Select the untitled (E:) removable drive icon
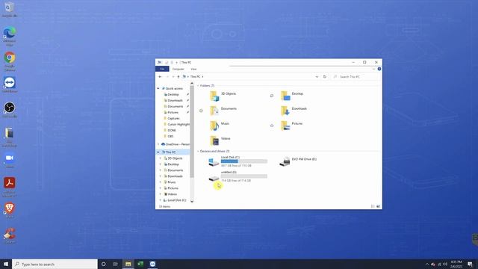The image size is (478, 269). [214, 179]
